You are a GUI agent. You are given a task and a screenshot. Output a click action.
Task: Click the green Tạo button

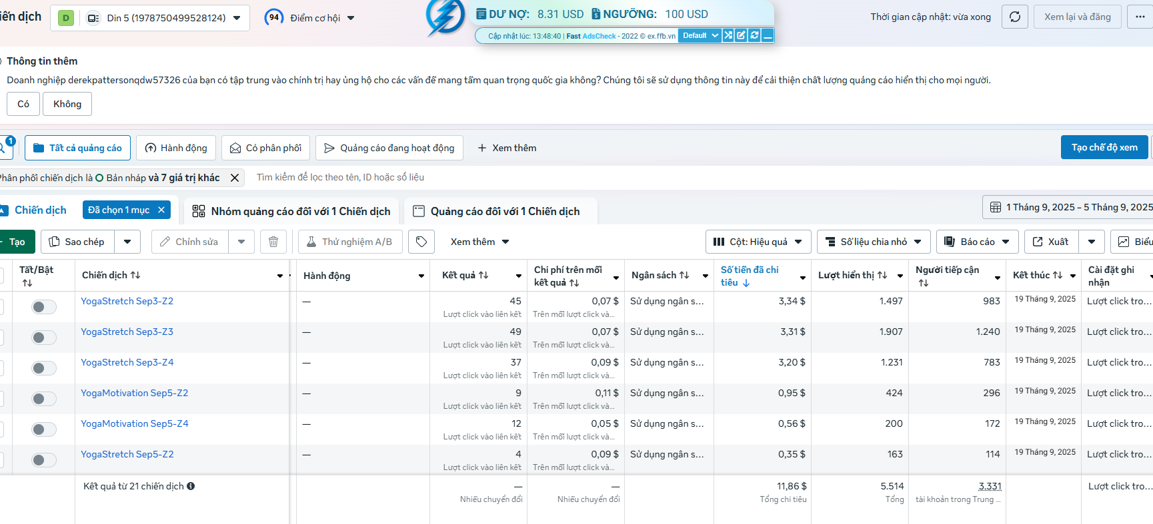(x=16, y=242)
